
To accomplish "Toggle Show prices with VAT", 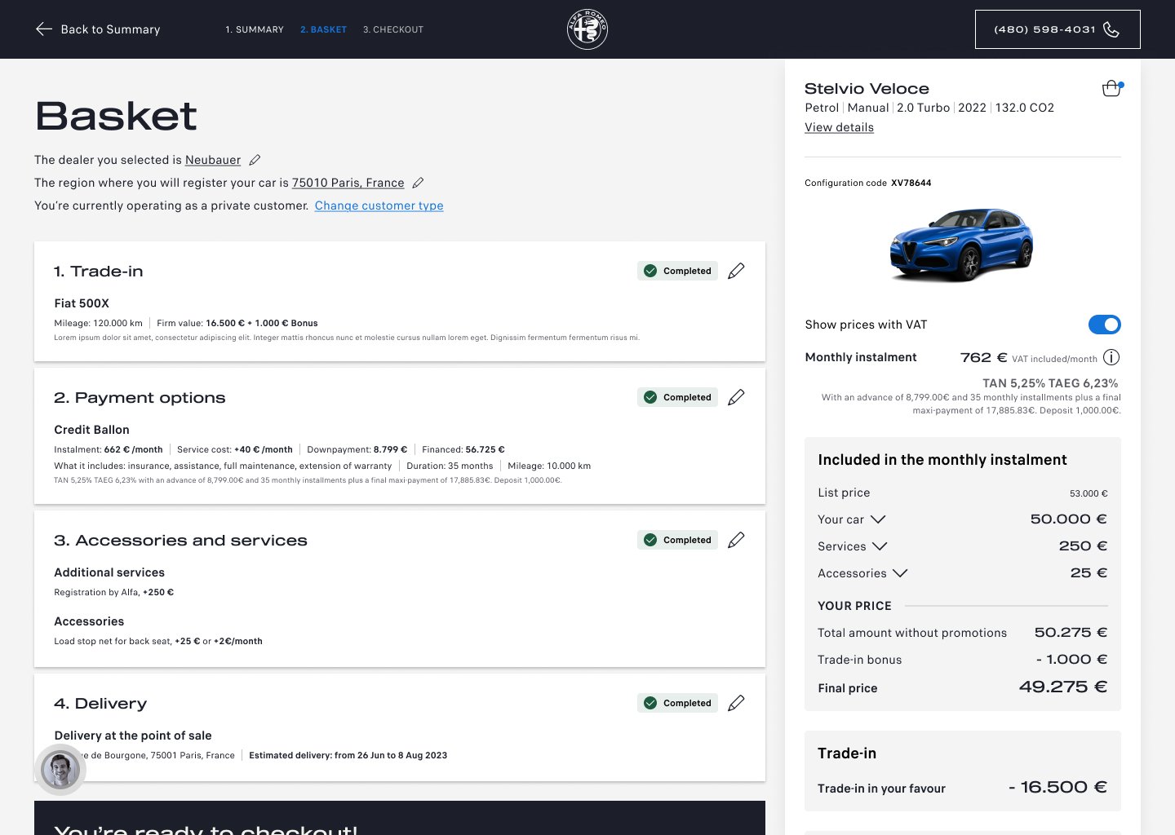I will (x=1105, y=325).
